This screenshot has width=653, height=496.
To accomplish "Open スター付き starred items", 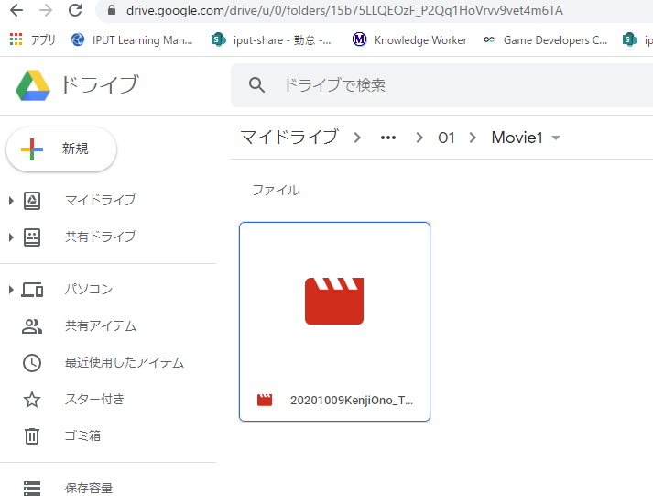I will [x=94, y=400].
